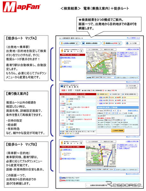Open the station selection dropdown showing 品川
The image size is (146, 191).
pyautogui.click(x=124, y=118)
